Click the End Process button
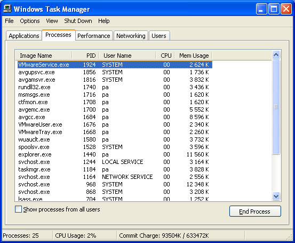Image resolution: width=295 pixels, height=243 pixels. pos(255,211)
